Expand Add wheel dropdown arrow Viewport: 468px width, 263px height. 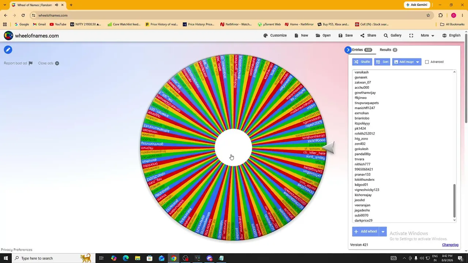[383, 231]
